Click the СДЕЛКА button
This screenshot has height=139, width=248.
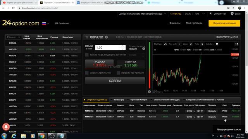[x=115, y=81]
